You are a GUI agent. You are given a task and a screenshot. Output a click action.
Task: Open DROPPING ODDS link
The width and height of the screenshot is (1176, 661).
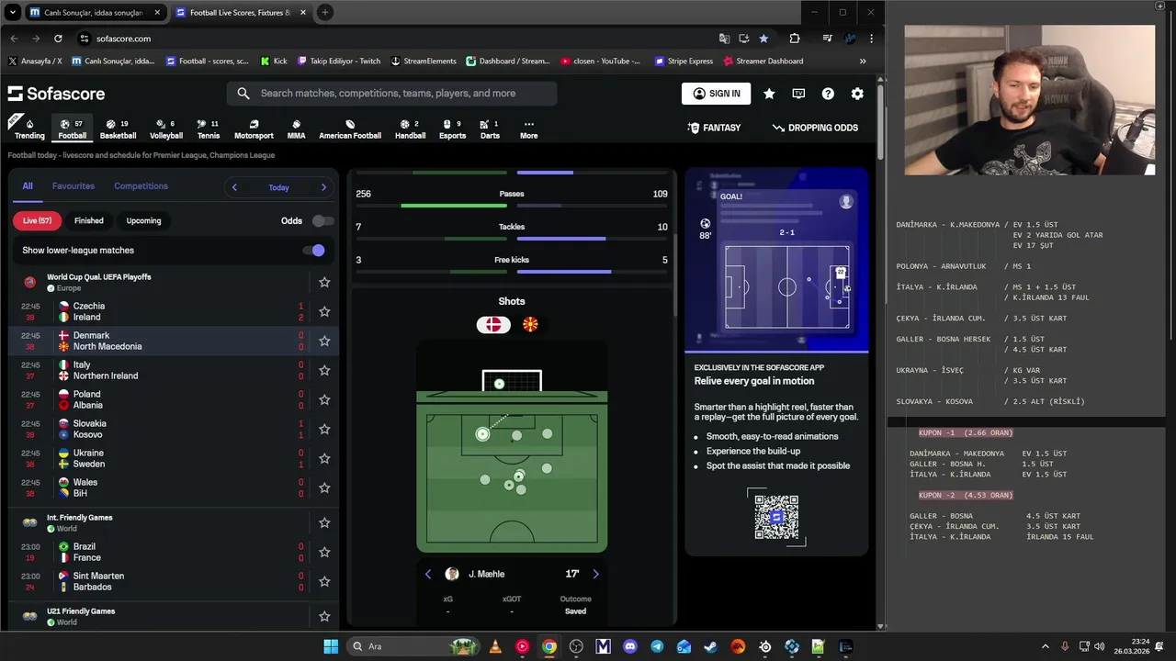815,128
